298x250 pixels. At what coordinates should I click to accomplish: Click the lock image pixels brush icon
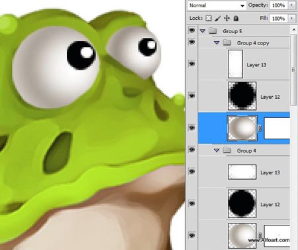tap(217, 19)
